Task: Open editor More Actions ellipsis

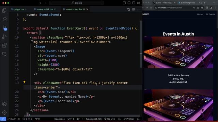Action: [x=138, y=9]
